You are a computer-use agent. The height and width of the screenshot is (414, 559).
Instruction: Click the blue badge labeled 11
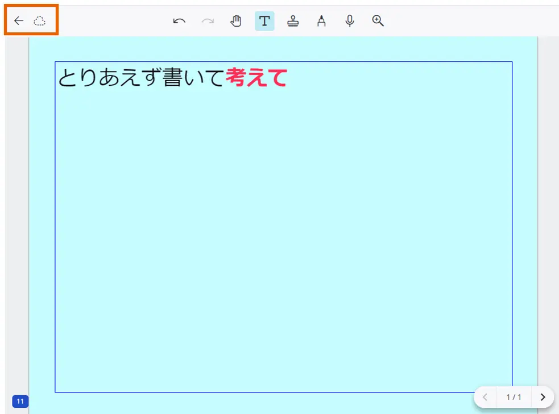pyautogui.click(x=20, y=401)
